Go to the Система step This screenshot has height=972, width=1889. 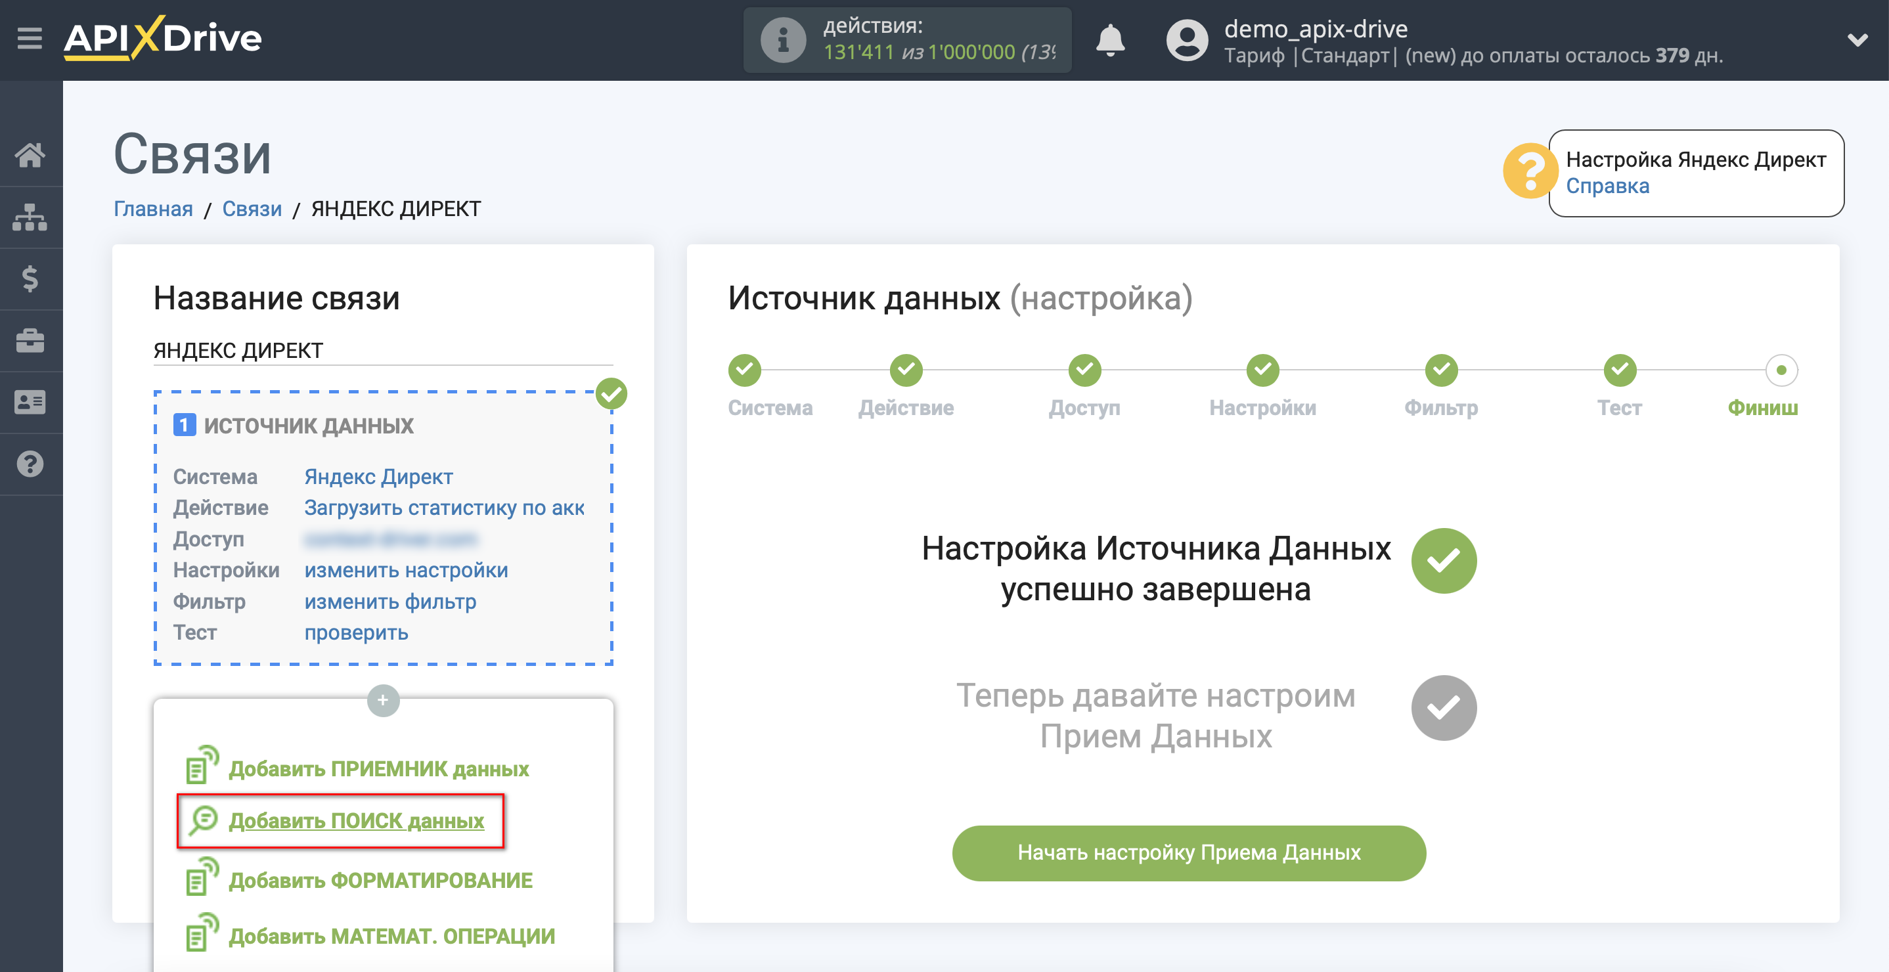tap(744, 370)
